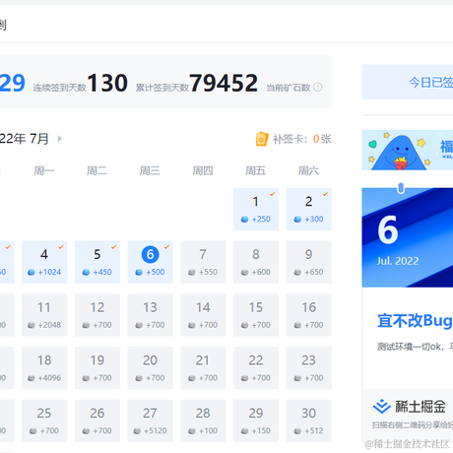Select calendar day 15
453x453 pixels.
[x=256, y=315]
